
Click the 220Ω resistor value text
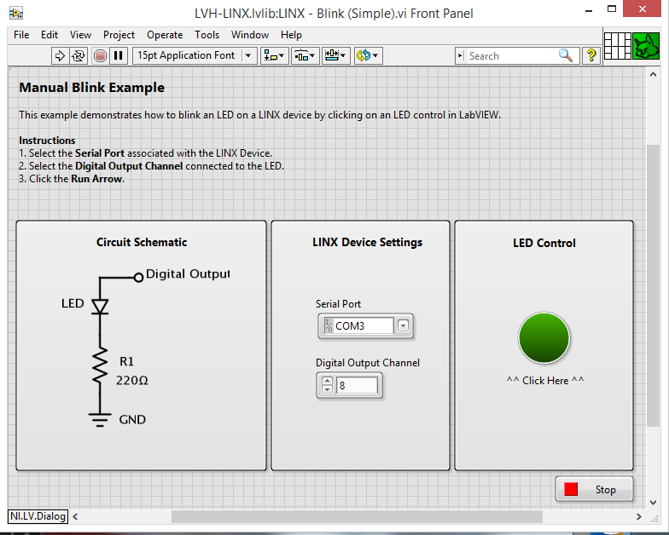click(x=132, y=380)
